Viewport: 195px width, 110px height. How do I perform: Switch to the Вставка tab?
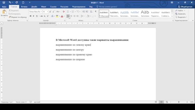(24, 7)
